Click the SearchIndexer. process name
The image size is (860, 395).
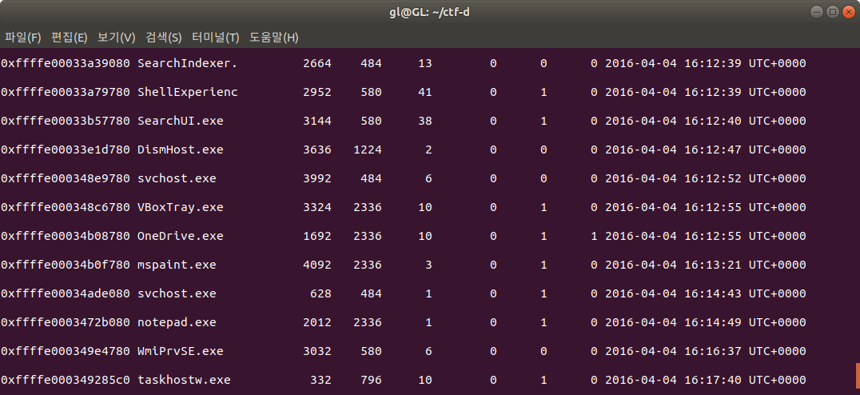[188, 63]
